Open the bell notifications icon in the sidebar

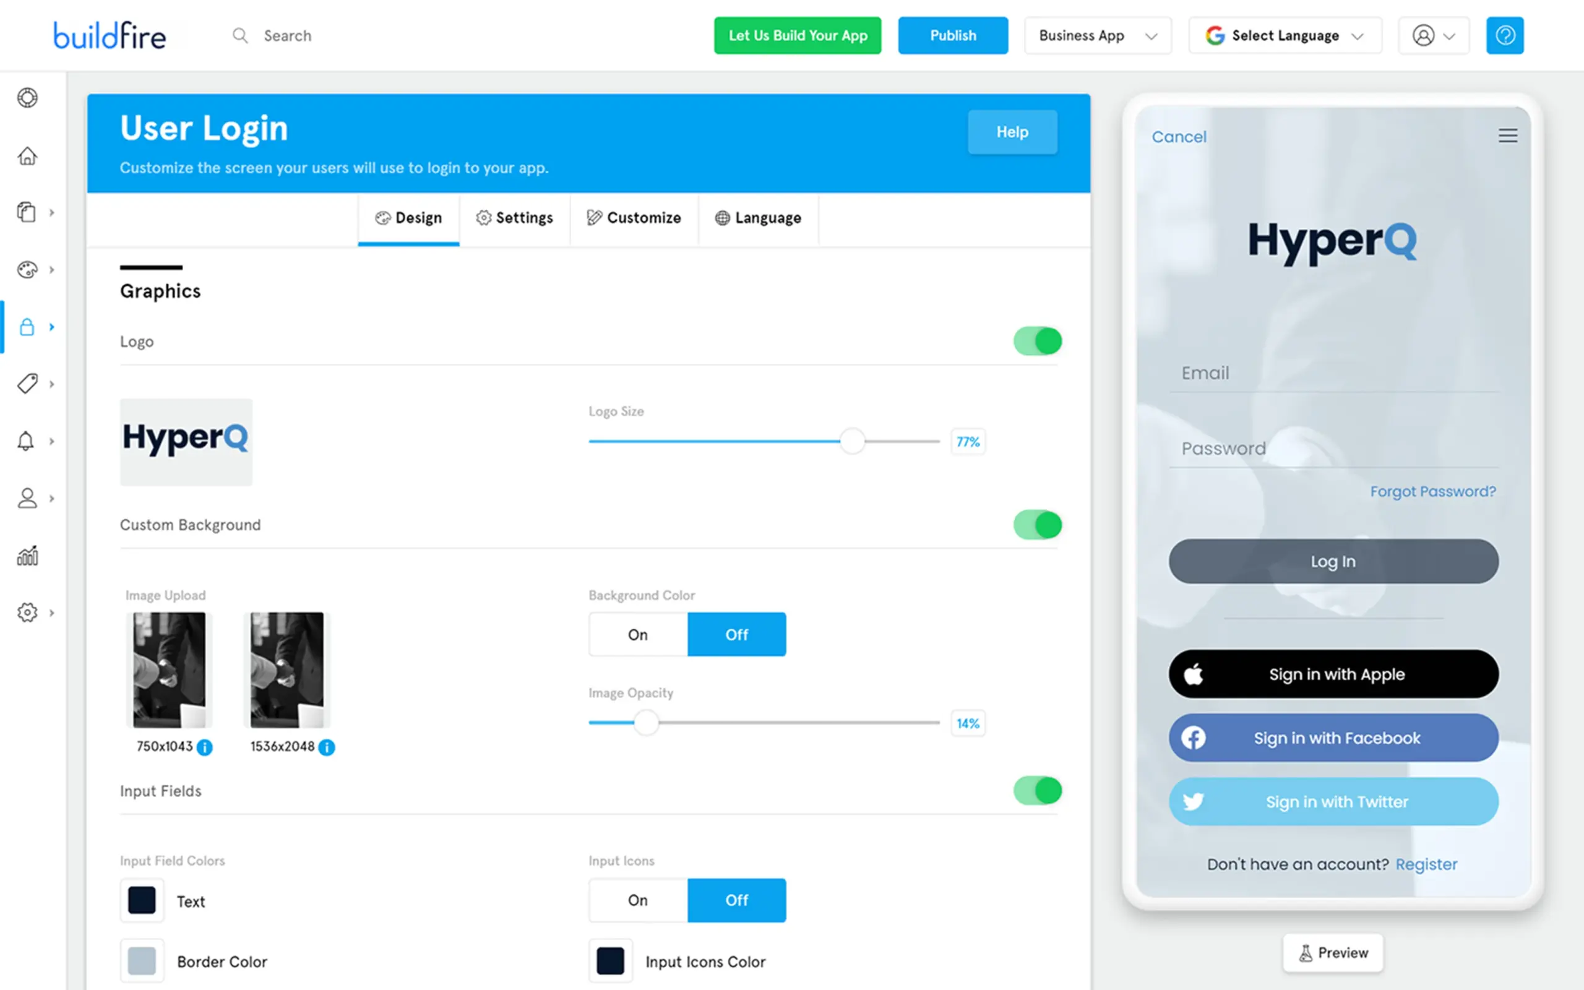tap(26, 441)
